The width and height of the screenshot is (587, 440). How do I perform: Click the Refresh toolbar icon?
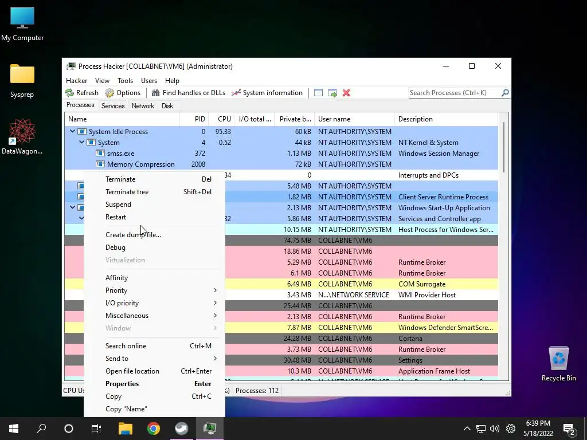pos(69,93)
